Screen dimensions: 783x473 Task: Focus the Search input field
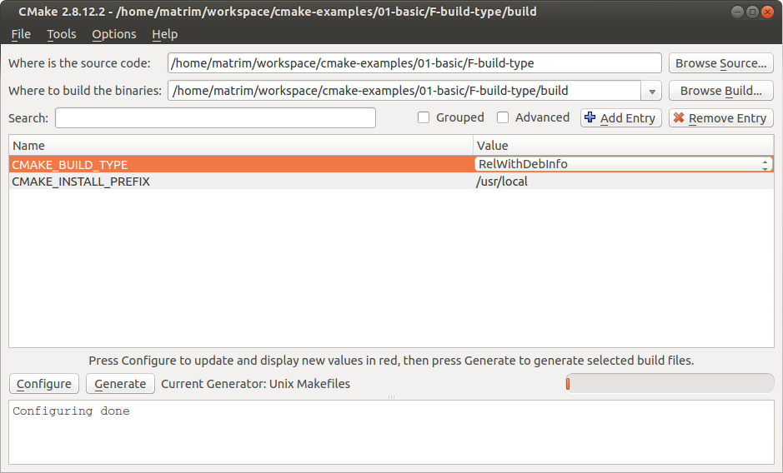(x=215, y=117)
